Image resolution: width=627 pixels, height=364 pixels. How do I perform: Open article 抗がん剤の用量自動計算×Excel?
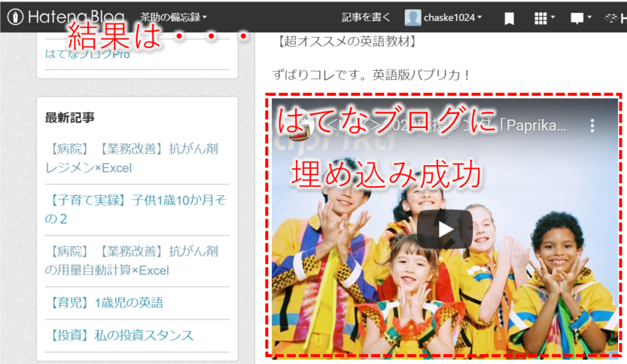pyautogui.click(x=132, y=261)
